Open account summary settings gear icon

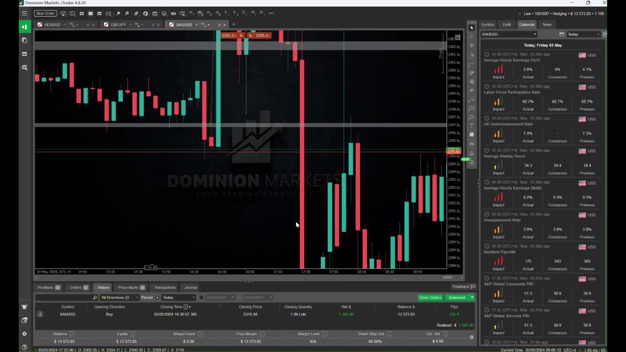(x=471, y=337)
